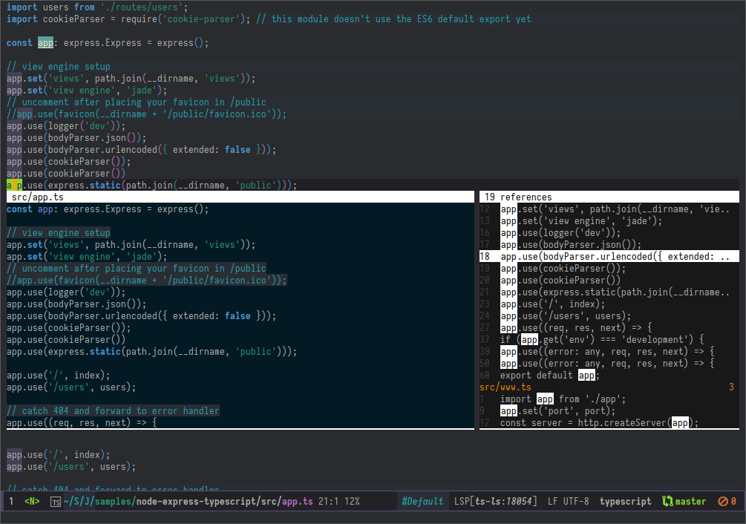Click the LF line-ending indicator
Screen dimensions: 746x524
pos(553,501)
